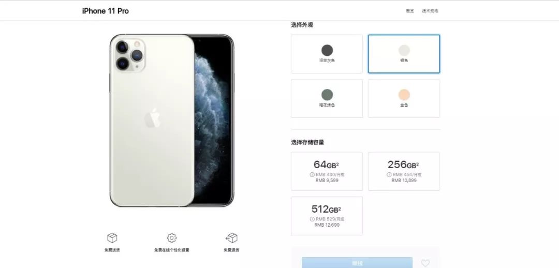Click the free online personalization gear icon
The width and height of the screenshot is (559, 268).
171,237
